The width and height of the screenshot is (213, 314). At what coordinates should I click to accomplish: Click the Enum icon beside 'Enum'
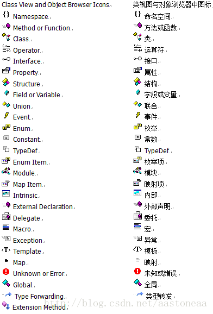[6, 127]
